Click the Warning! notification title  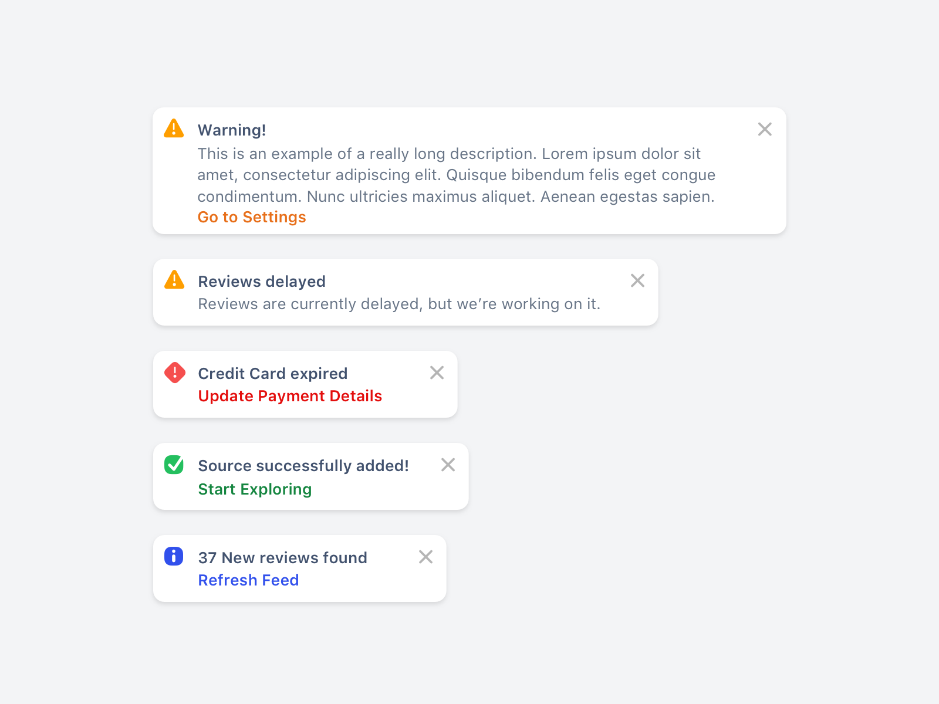(232, 130)
